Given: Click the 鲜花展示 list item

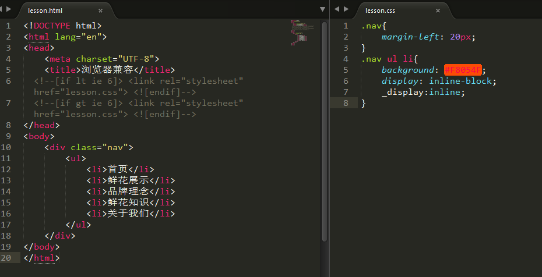Looking at the screenshot, I should click(x=131, y=180).
